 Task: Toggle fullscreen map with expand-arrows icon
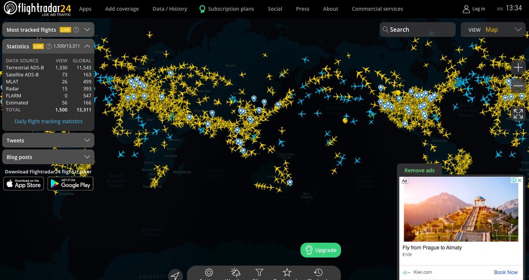[518, 114]
